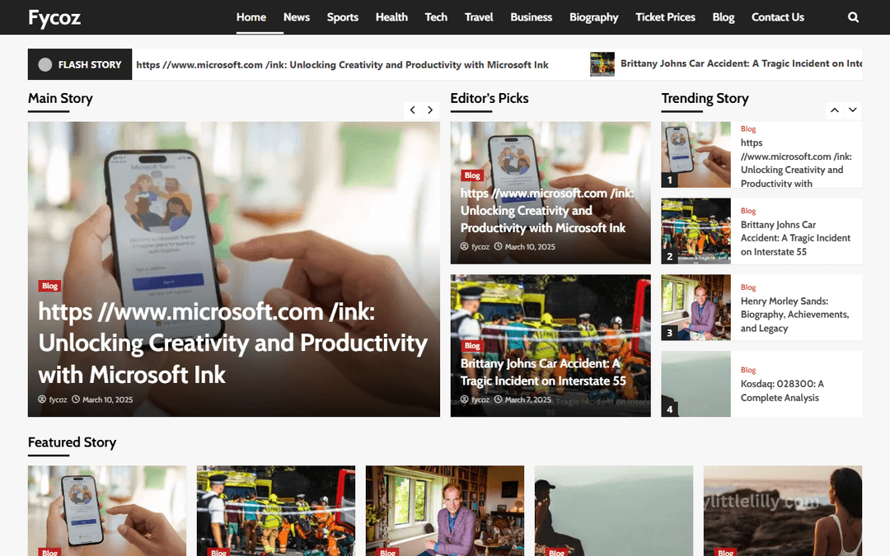890x556 pixels.
Task: Move Trending Story list down
Action: [853, 110]
